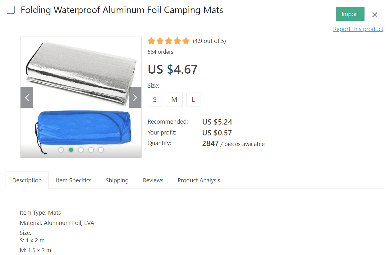Click the last carousel dot indicator
The image size is (390, 255).
pos(101,150)
